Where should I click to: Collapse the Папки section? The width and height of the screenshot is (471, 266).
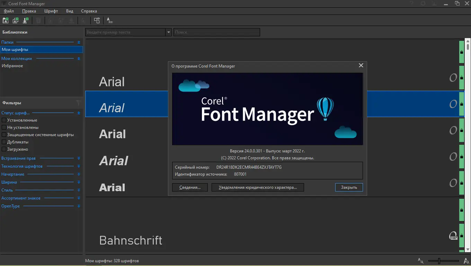(x=79, y=42)
